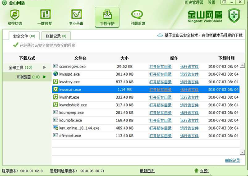The width and height of the screenshot is (248, 176).
Task: Click the kwsinst.exe shield icon
Action: tap(55, 97)
